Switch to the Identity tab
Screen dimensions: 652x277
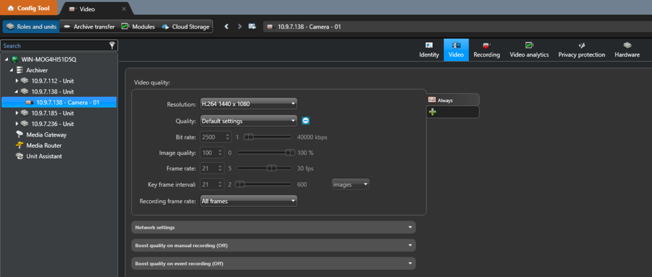point(429,50)
